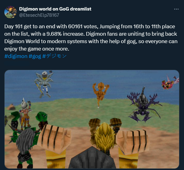Click the Digimon world profile avatar
184x170 pixels.
(x=11, y=12)
